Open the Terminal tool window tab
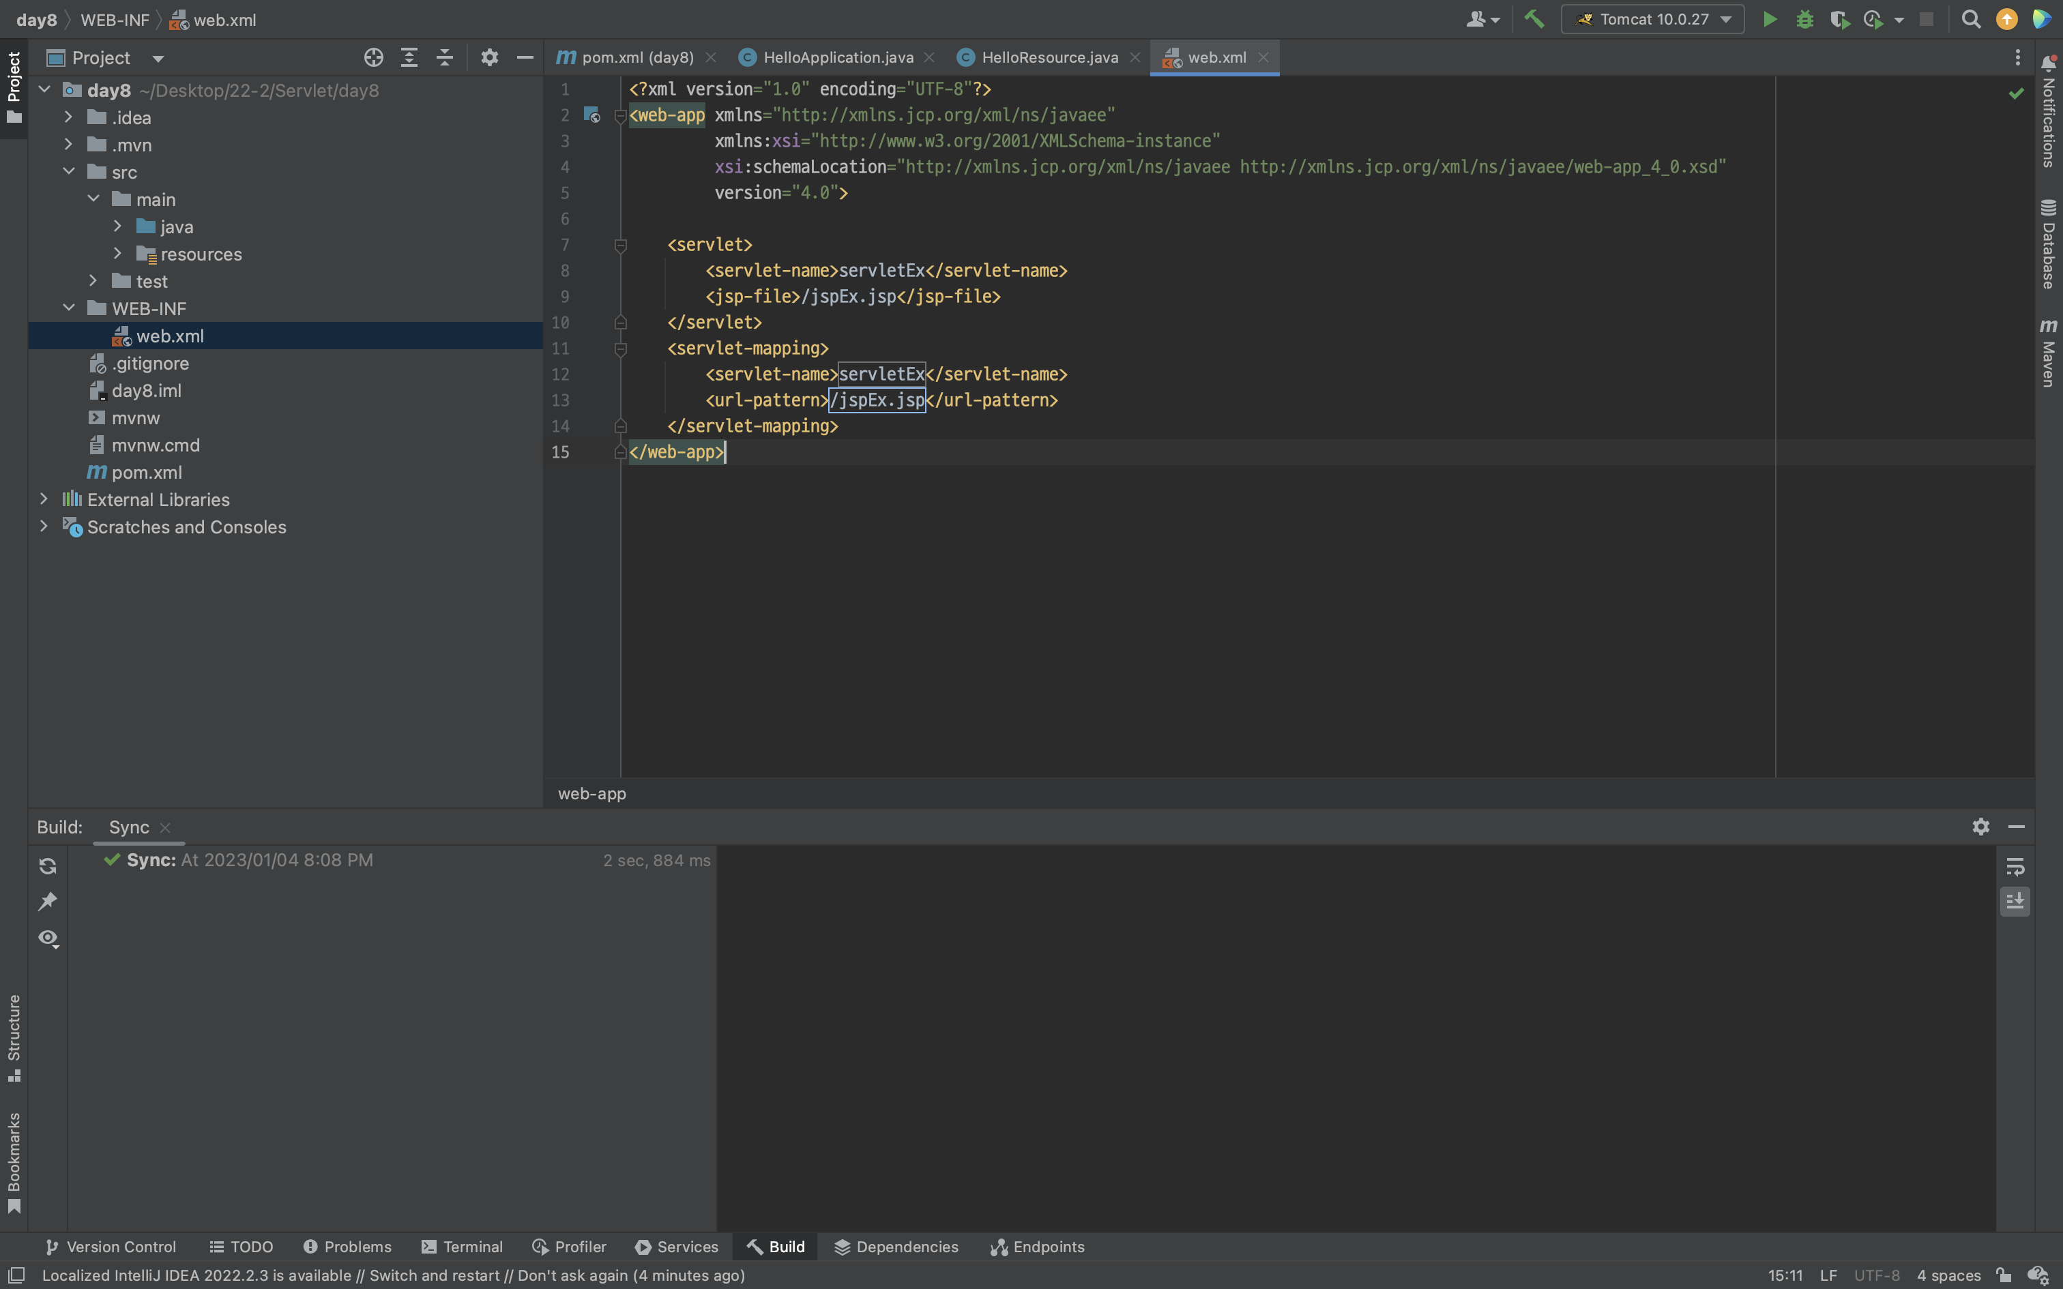The height and width of the screenshot is (1289, 2063). [x=462, y=1247]
